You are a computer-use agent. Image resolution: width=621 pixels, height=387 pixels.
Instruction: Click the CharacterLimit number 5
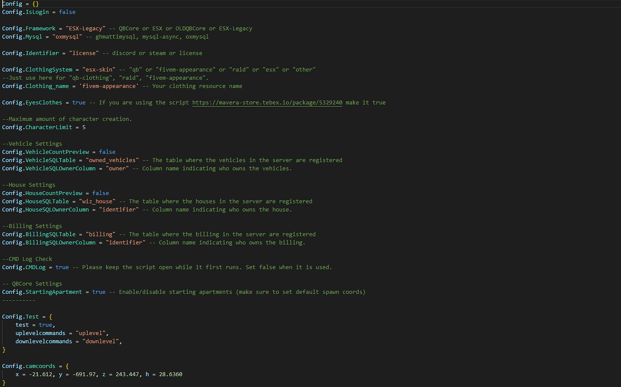[x=84, y=127]
